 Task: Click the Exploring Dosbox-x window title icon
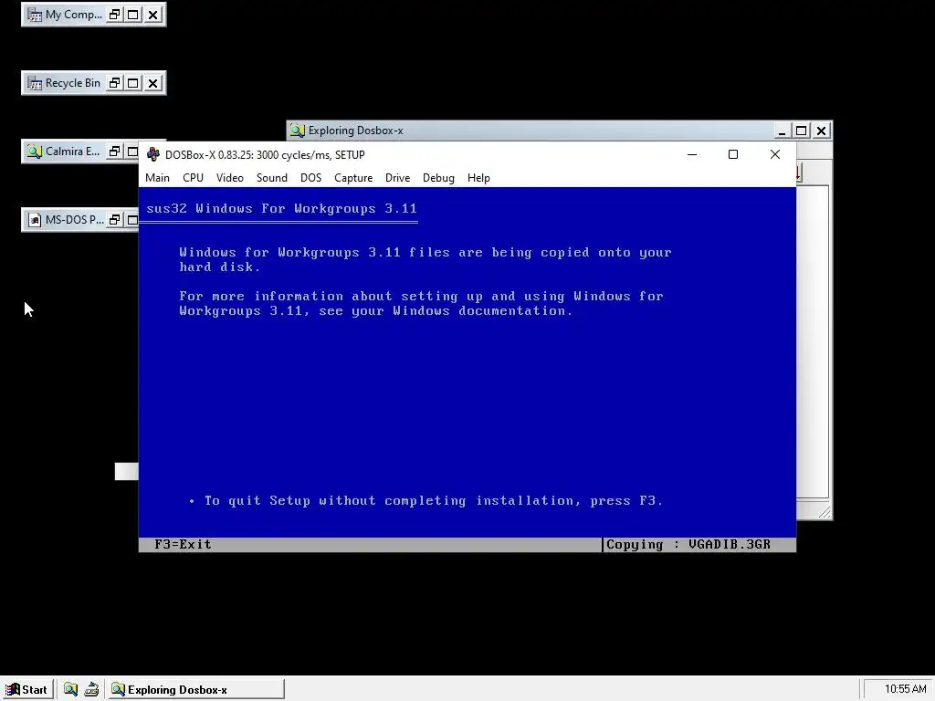[297, 131]
